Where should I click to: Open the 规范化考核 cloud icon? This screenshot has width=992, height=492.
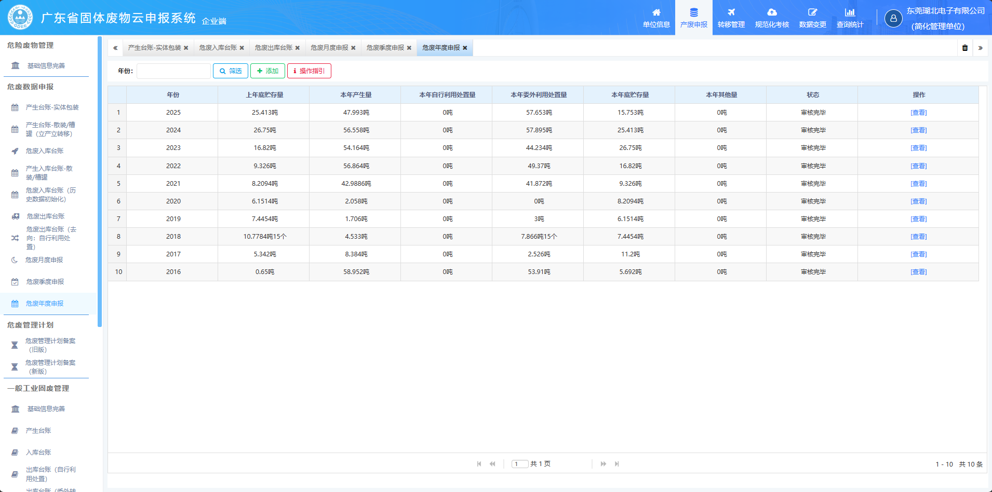(x=772, y=12)
